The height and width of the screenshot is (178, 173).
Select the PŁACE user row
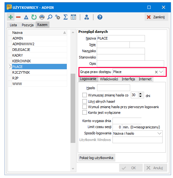click(x=39, y=67)
